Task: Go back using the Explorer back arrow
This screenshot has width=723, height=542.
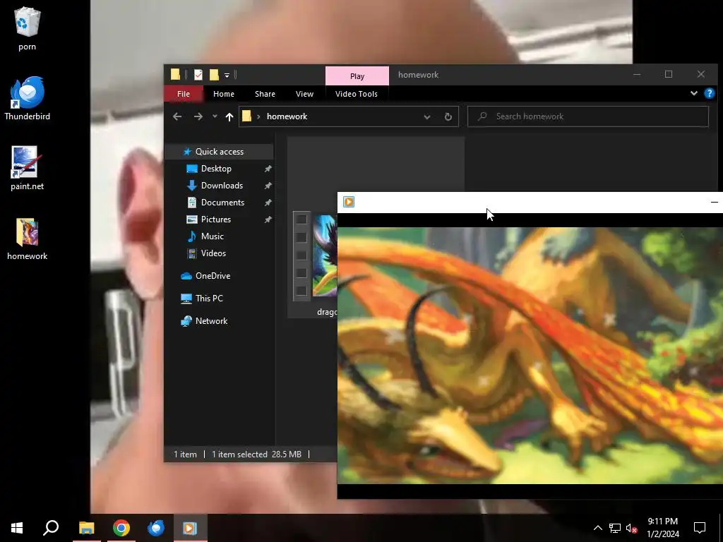Action: coord(177,116)
